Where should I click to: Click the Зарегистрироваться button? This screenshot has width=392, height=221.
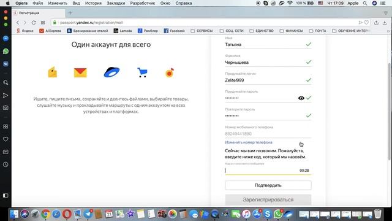pos(268,200)
